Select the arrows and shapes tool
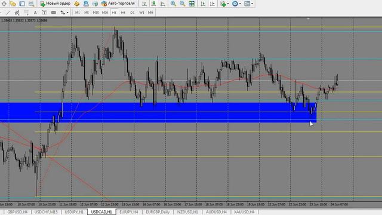 (63, 13)
